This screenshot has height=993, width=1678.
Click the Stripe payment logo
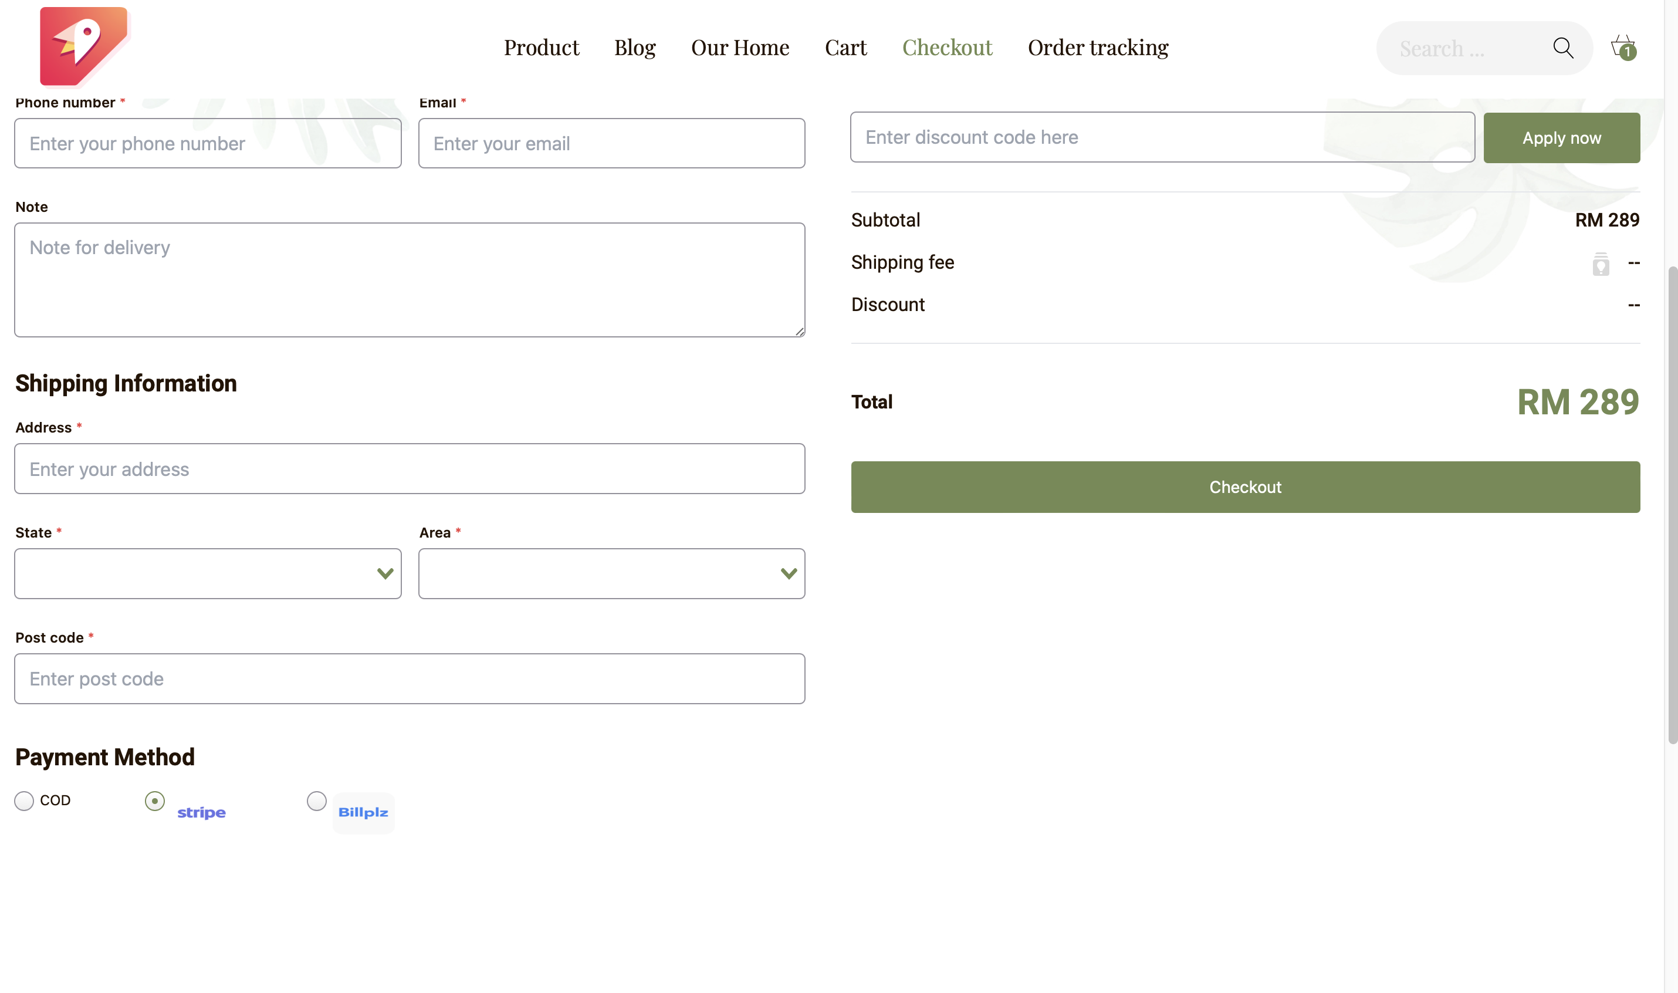[x=201, y=812]
